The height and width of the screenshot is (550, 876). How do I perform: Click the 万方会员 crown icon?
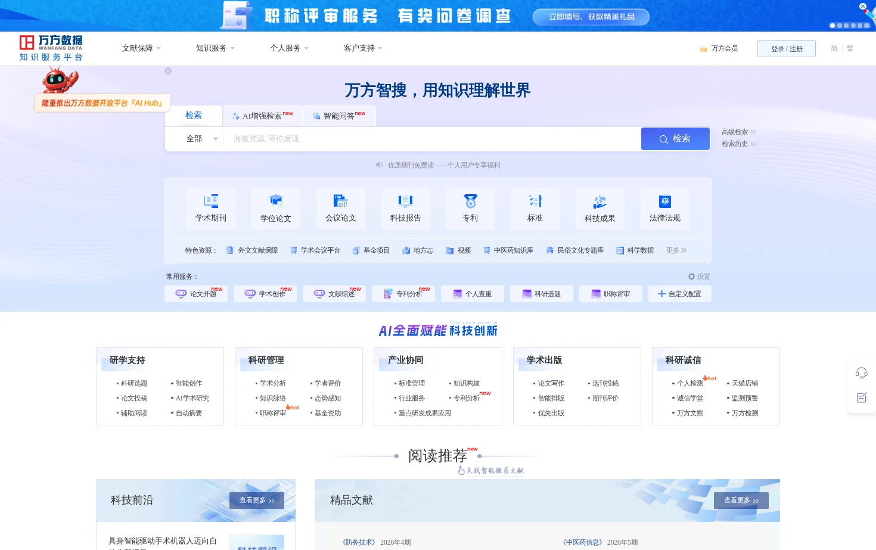[x=704, y=49]
